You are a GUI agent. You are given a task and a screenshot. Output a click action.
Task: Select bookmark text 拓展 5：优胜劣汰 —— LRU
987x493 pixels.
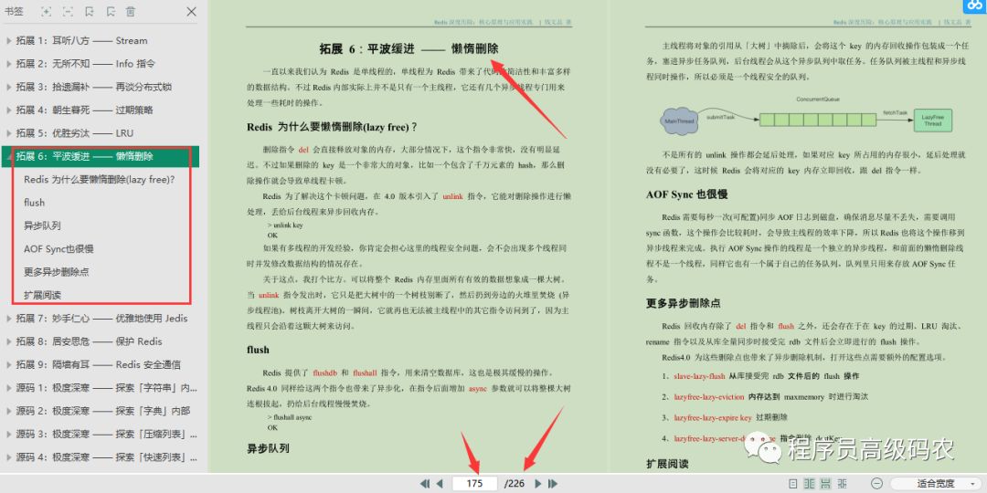pos(74,133)
